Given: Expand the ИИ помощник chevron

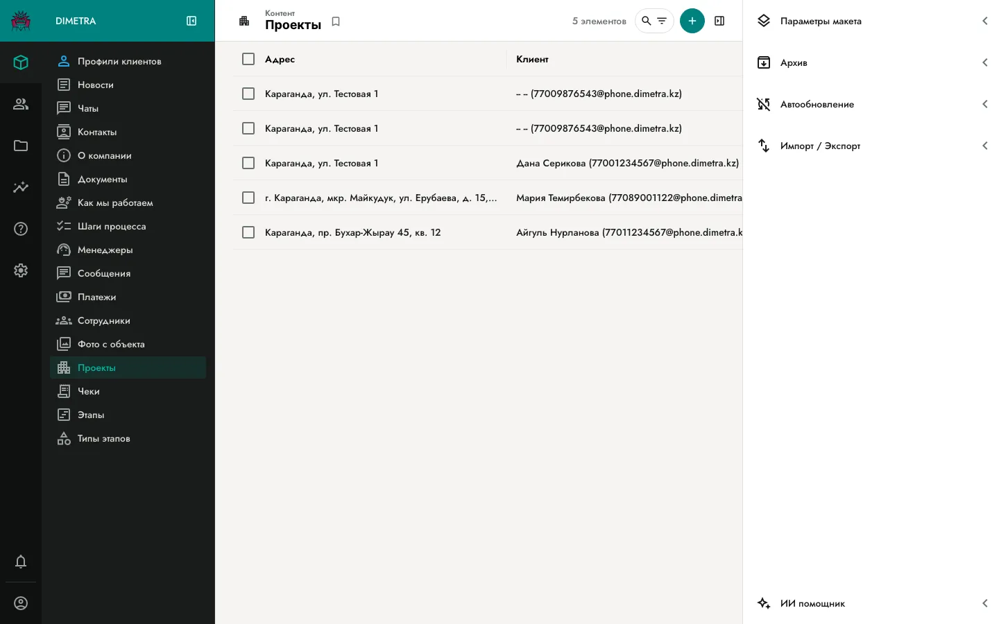Looking at the screenshot, I should [x=984, y=603].
